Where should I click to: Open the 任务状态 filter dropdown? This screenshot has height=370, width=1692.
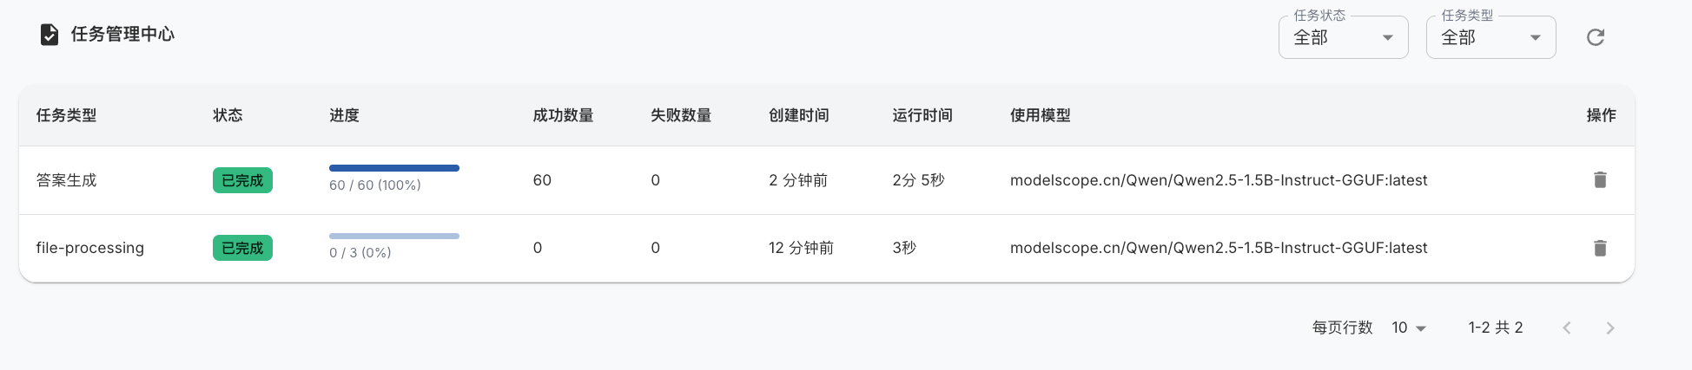point(1343,38)
